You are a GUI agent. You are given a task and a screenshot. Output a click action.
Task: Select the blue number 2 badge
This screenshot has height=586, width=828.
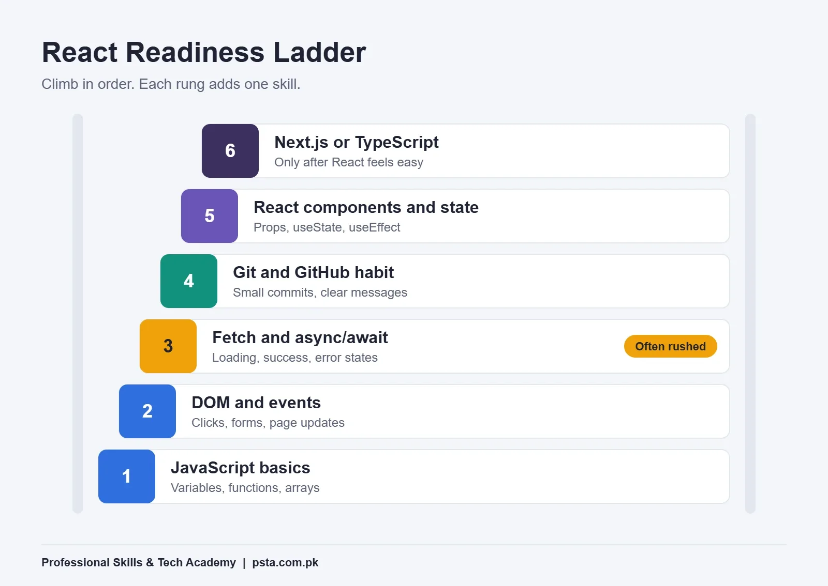[x=147, y=411]
